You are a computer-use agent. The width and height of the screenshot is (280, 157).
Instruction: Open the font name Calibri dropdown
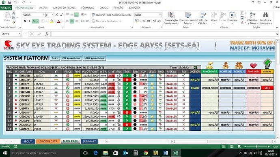[44, 15]
